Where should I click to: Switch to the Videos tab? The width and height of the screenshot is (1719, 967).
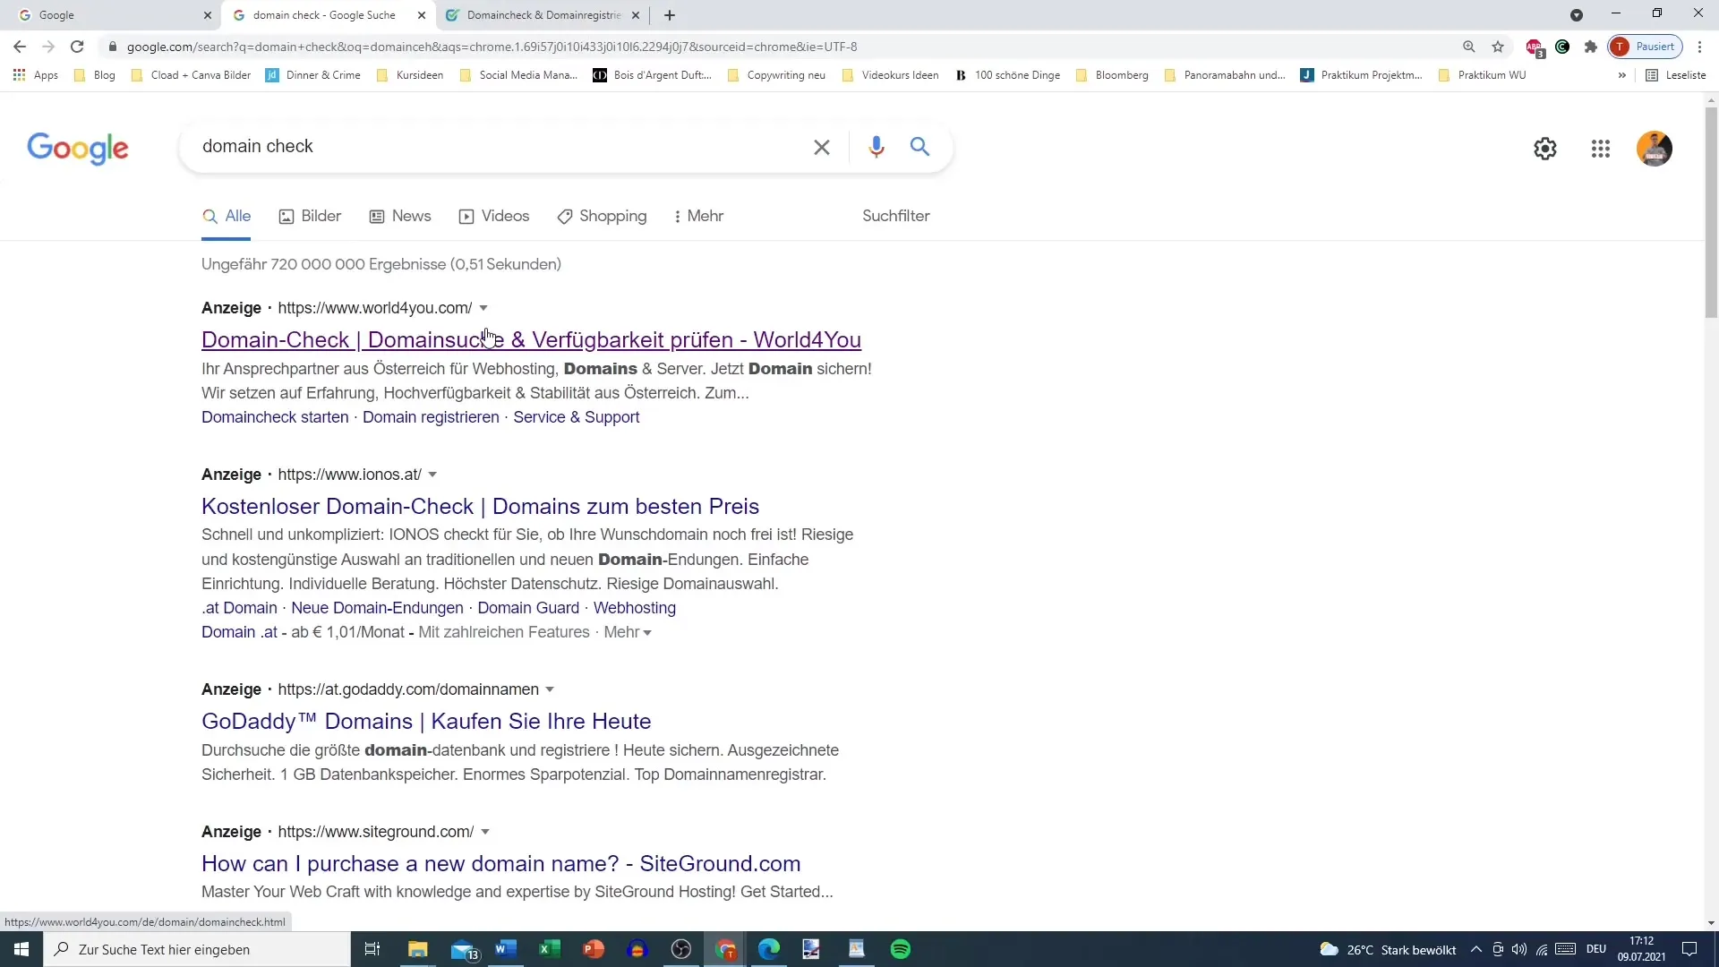coord(494,216)
